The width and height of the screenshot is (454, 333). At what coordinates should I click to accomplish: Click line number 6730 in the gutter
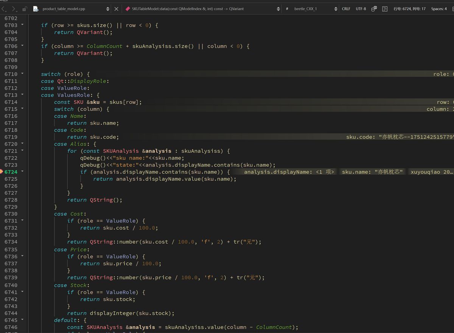click(x=11, y=214)
